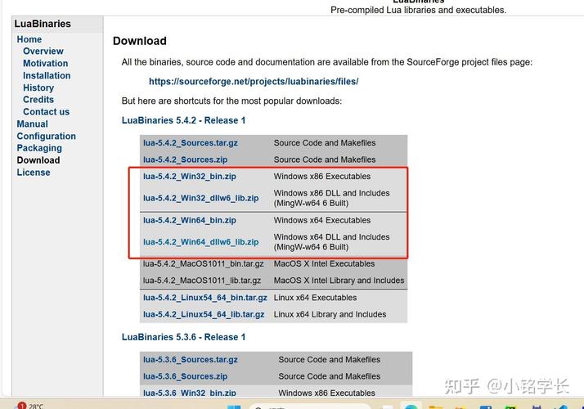Open the Contact us link
584x409 pixels.
tap(46, 112)
